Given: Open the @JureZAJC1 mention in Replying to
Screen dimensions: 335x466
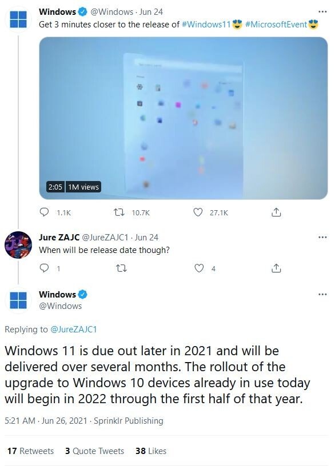Looking at the screenshot, I should [x=74, y=330].
